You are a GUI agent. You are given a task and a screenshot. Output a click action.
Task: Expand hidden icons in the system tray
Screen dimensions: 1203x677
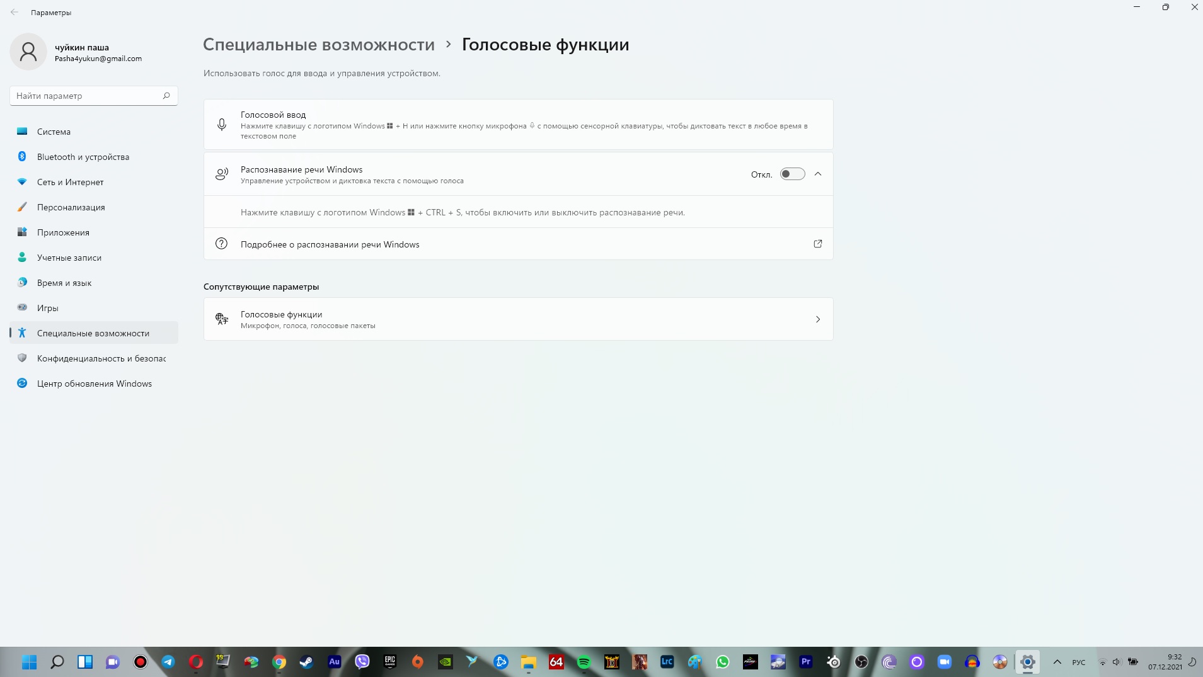point(1056,662)
